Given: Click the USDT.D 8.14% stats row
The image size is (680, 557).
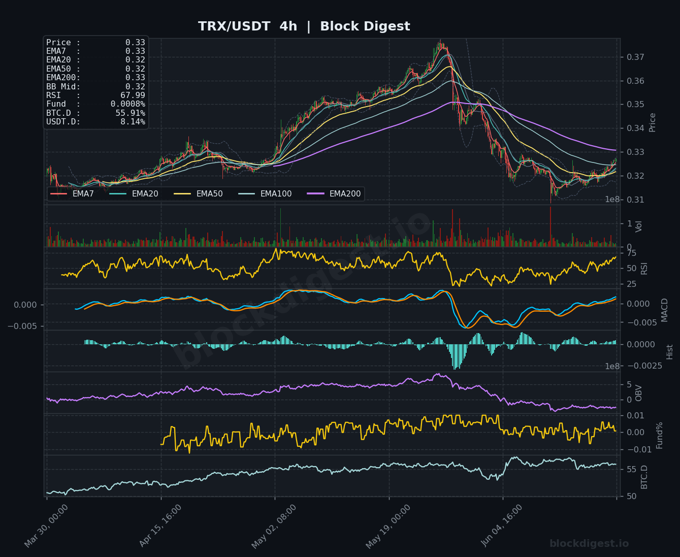Looking at the screenshot, I should tap(95, 122).
